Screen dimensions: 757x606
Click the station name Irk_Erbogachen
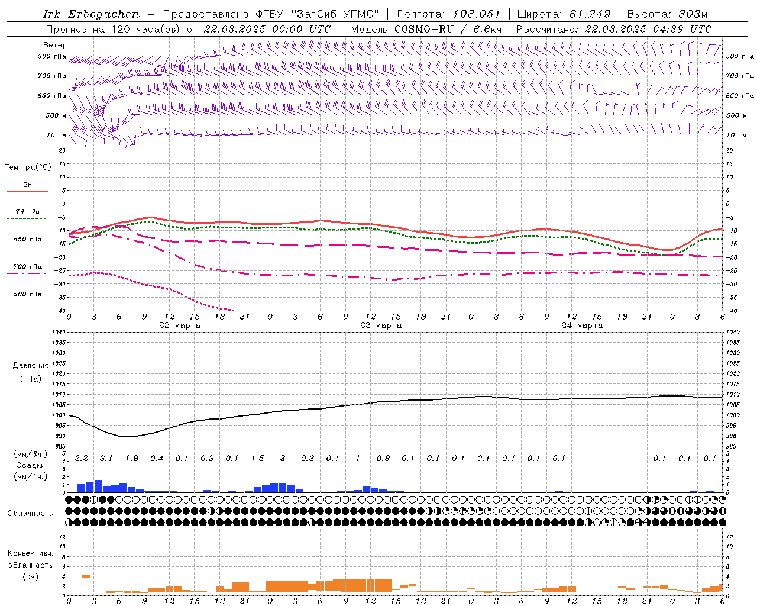tap(92, 14)
